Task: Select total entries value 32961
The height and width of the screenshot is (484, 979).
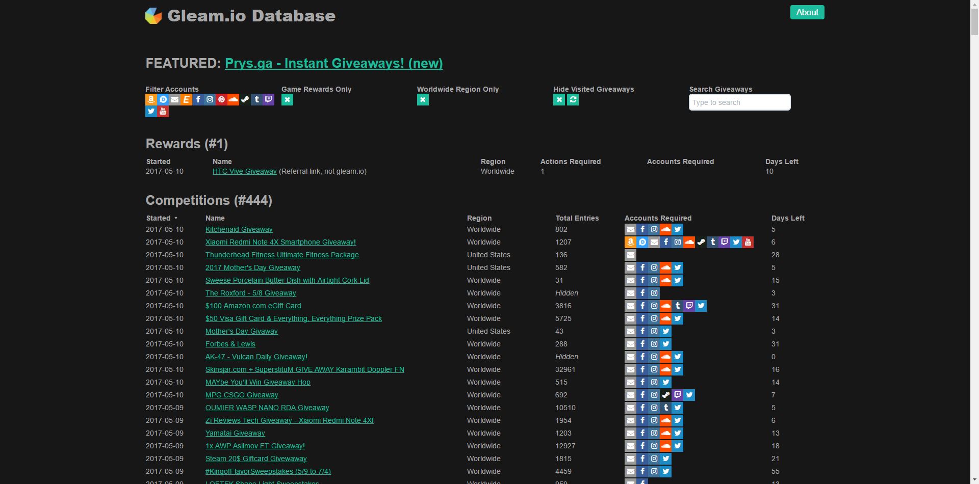Action: point(565,369)
